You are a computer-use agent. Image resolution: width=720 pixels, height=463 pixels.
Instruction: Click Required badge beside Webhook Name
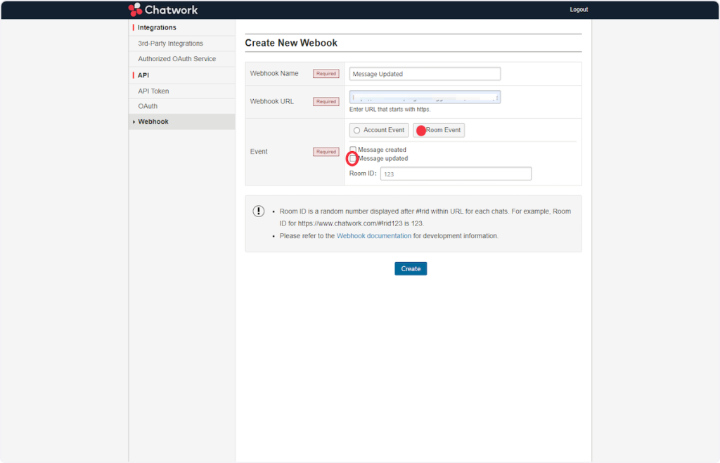coord(326,74)
